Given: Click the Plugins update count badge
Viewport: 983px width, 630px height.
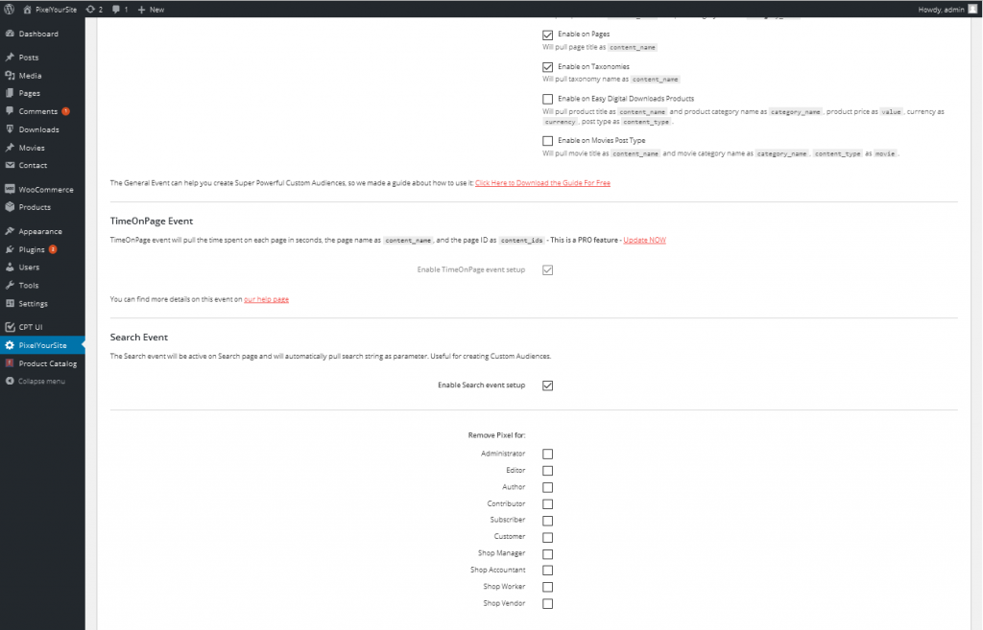Looking at the screenshot, I should (x=53, y=249).
